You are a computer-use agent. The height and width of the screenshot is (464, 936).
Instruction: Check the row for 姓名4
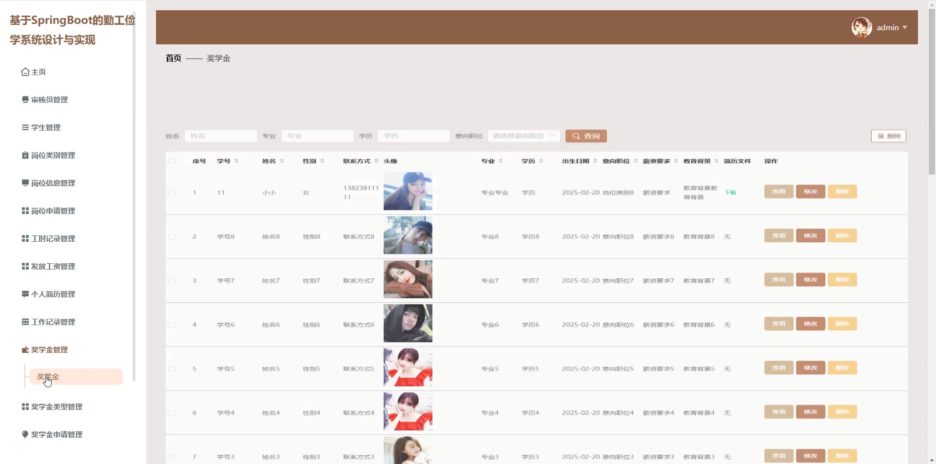(x=172, y=413)
